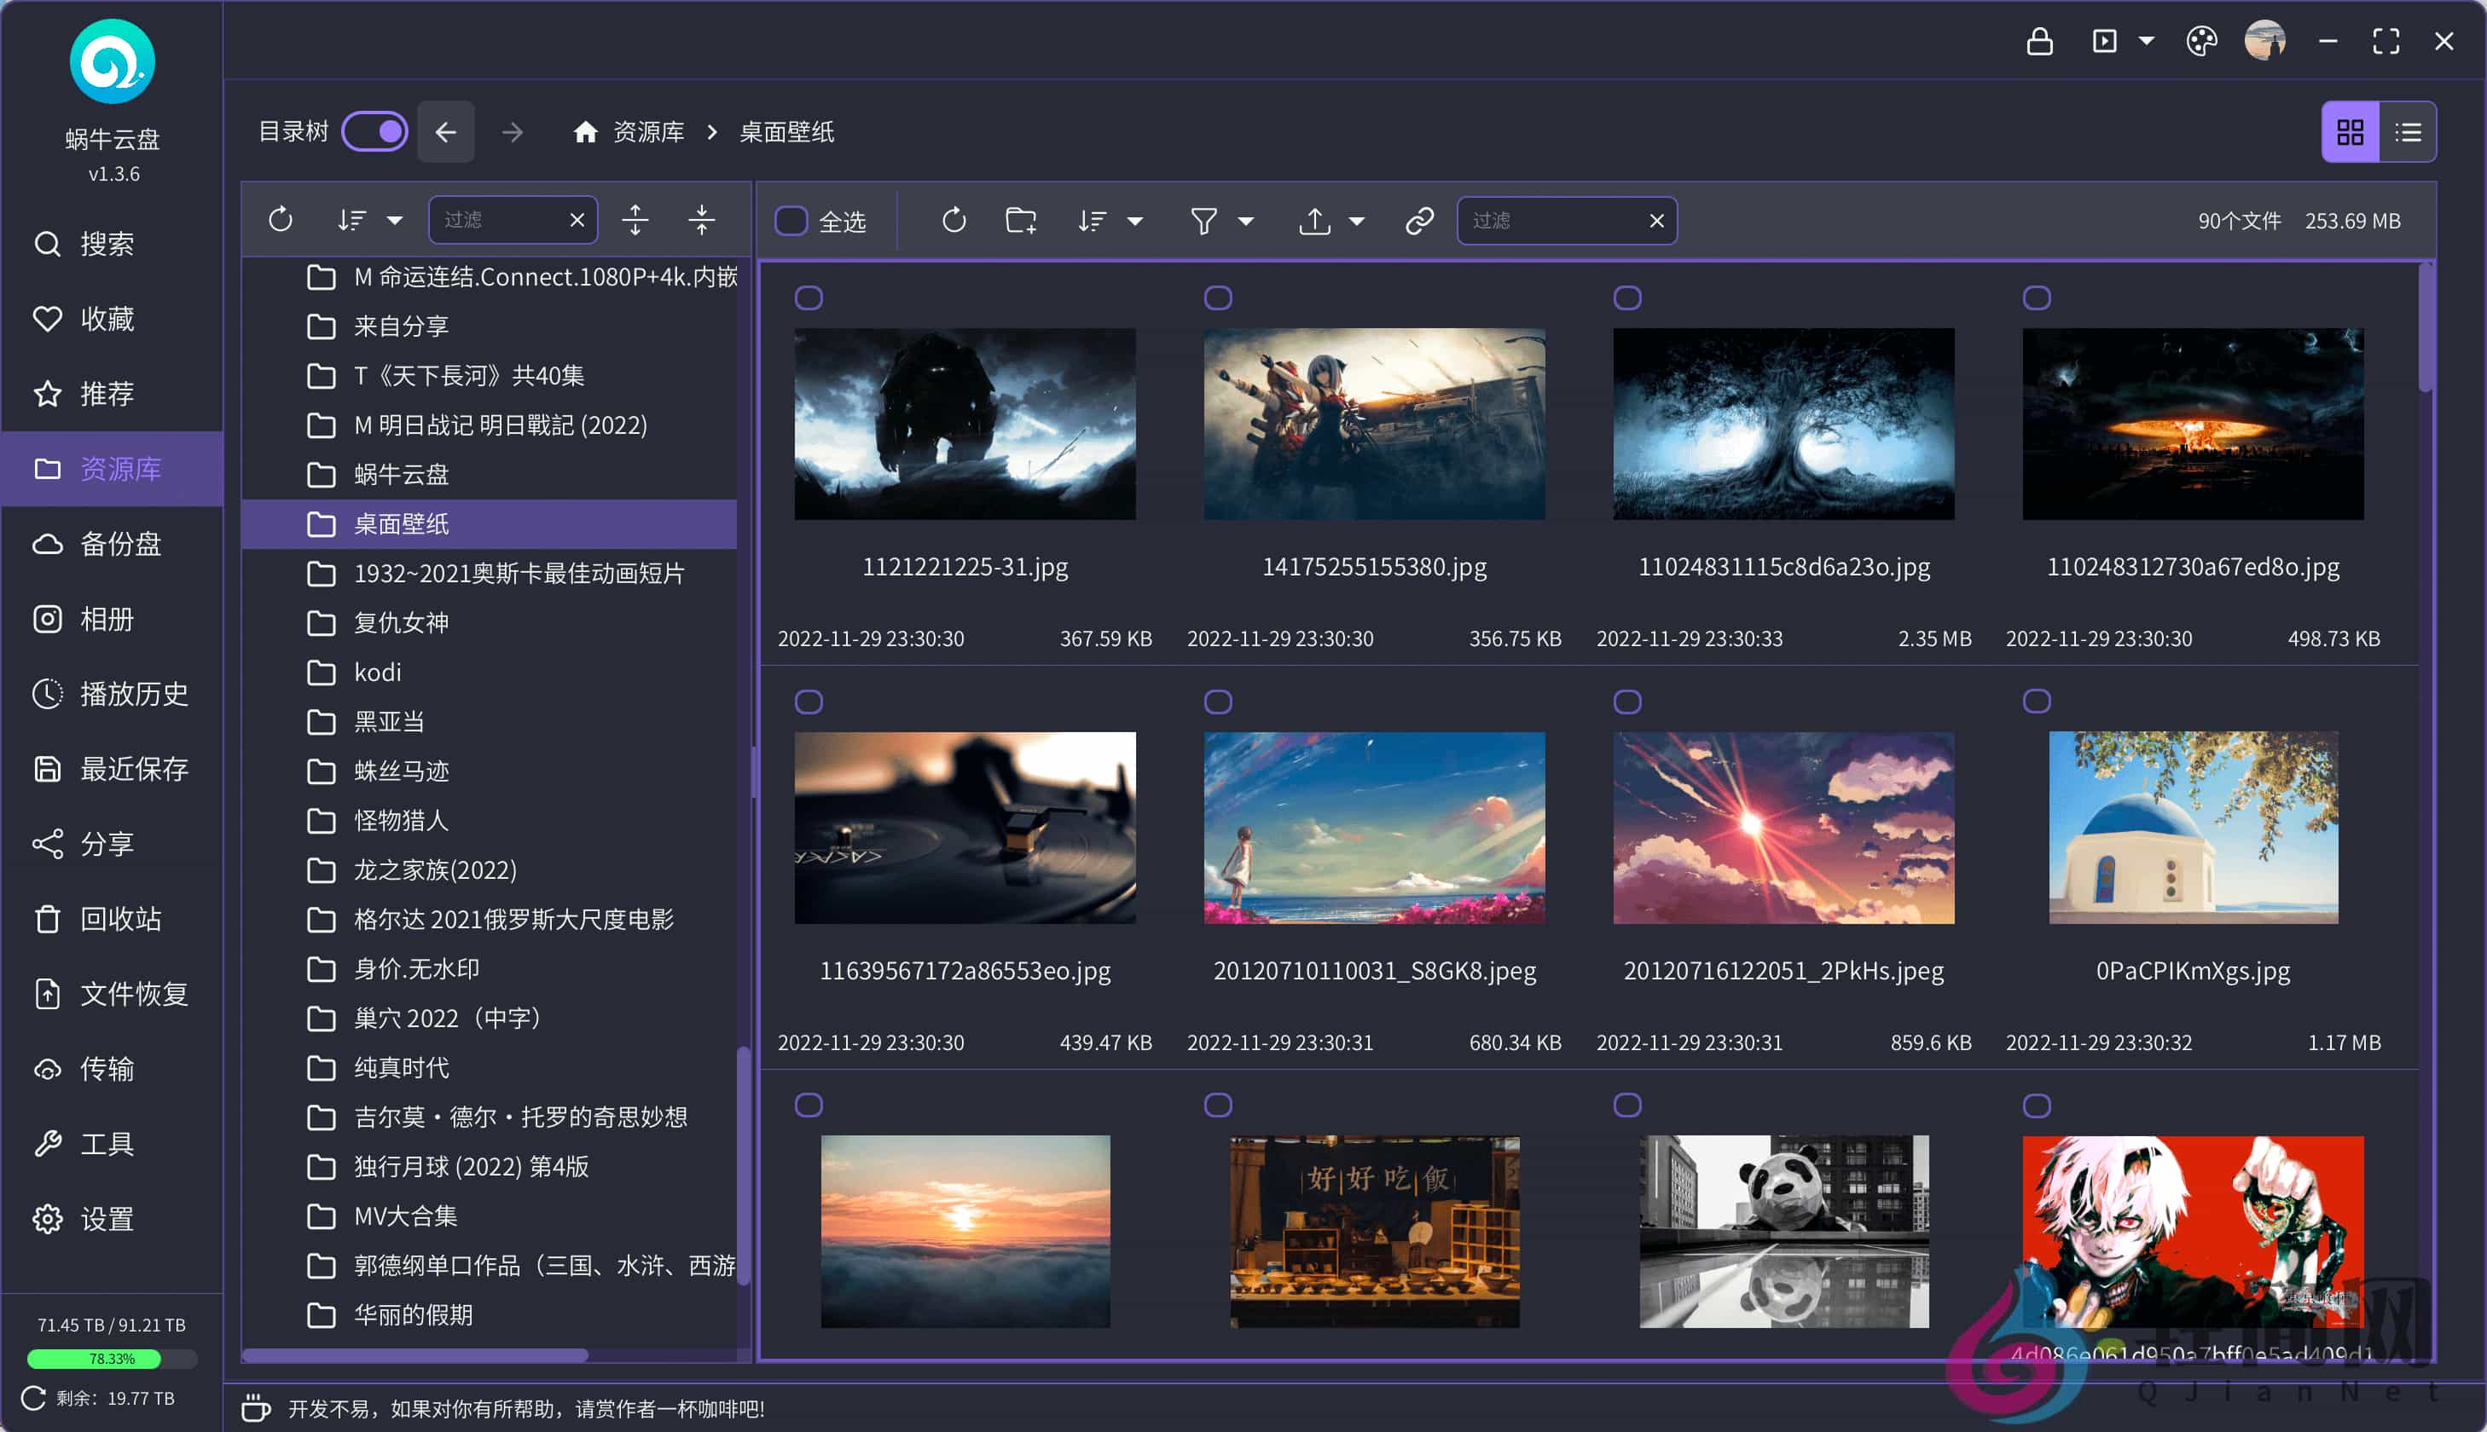
Task: Generate a share link for files
Action: click(1417, 220)
